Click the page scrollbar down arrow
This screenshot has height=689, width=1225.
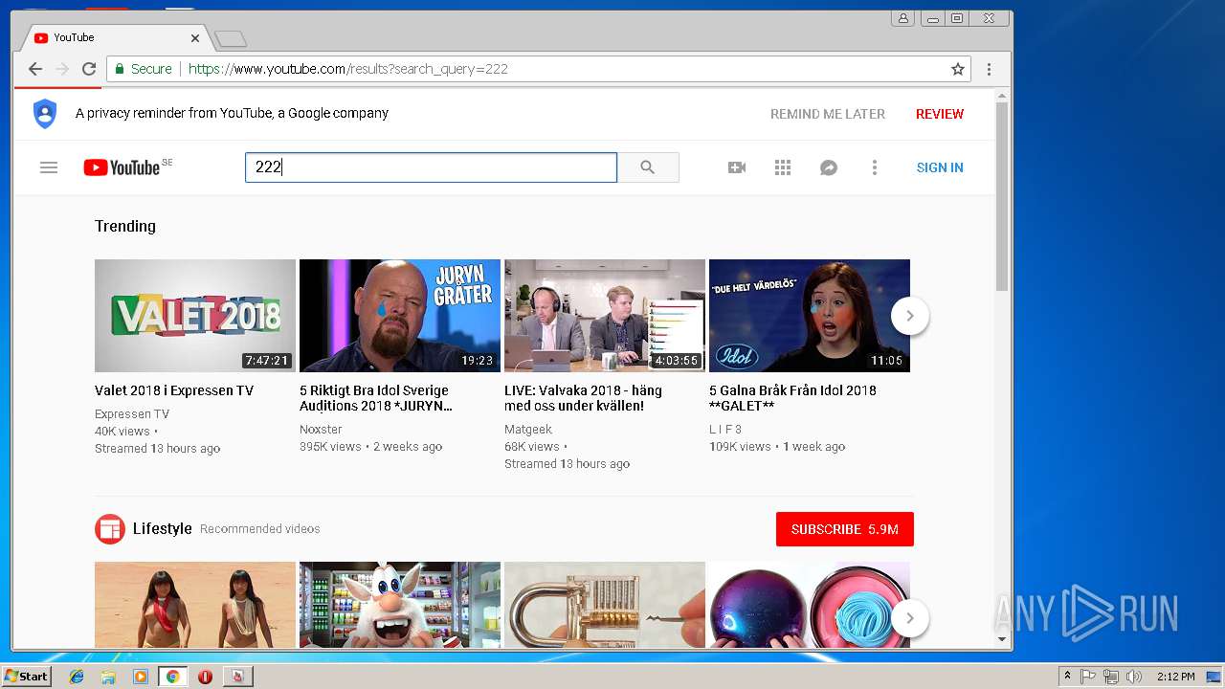tap(1002, 639)
